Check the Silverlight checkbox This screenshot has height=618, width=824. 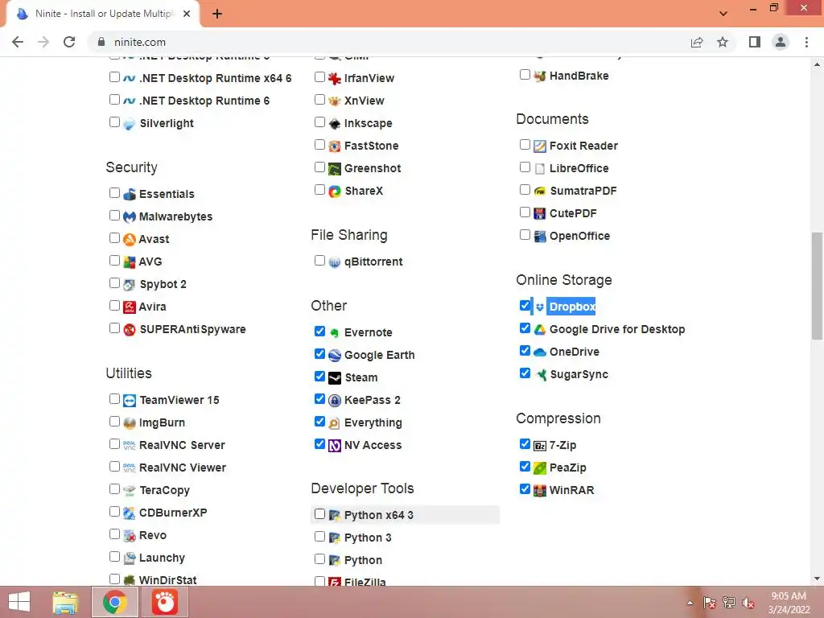coord(114,122)
